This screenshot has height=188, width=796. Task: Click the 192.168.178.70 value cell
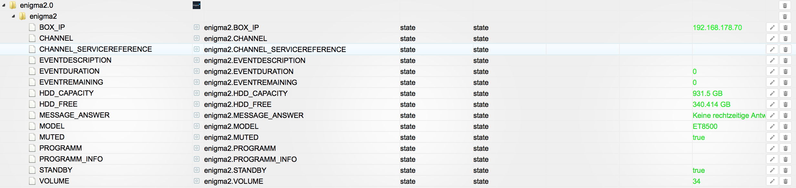(x=717, y=27)
